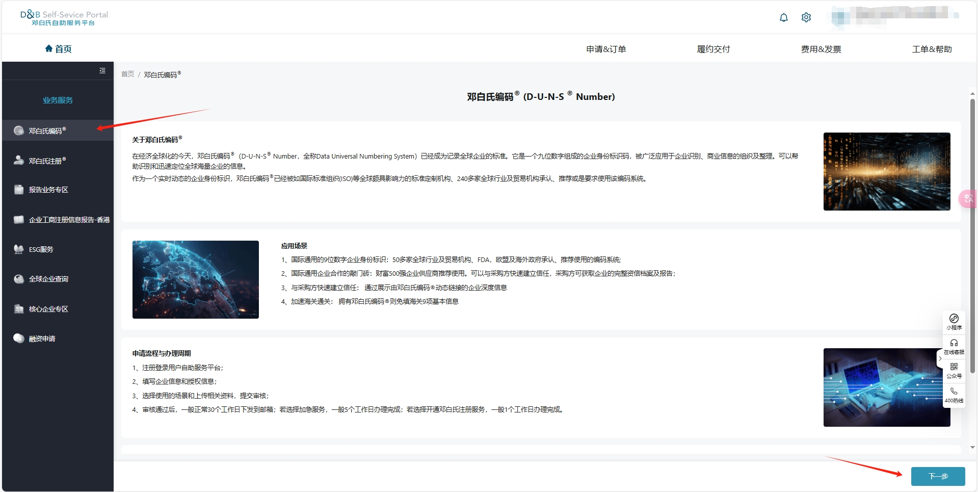The width and height of the screenshot is (978, 492).
Task: Select 企业工商注册信息报告-香港 in the sidebar
Action: click(x=58, y=220)
